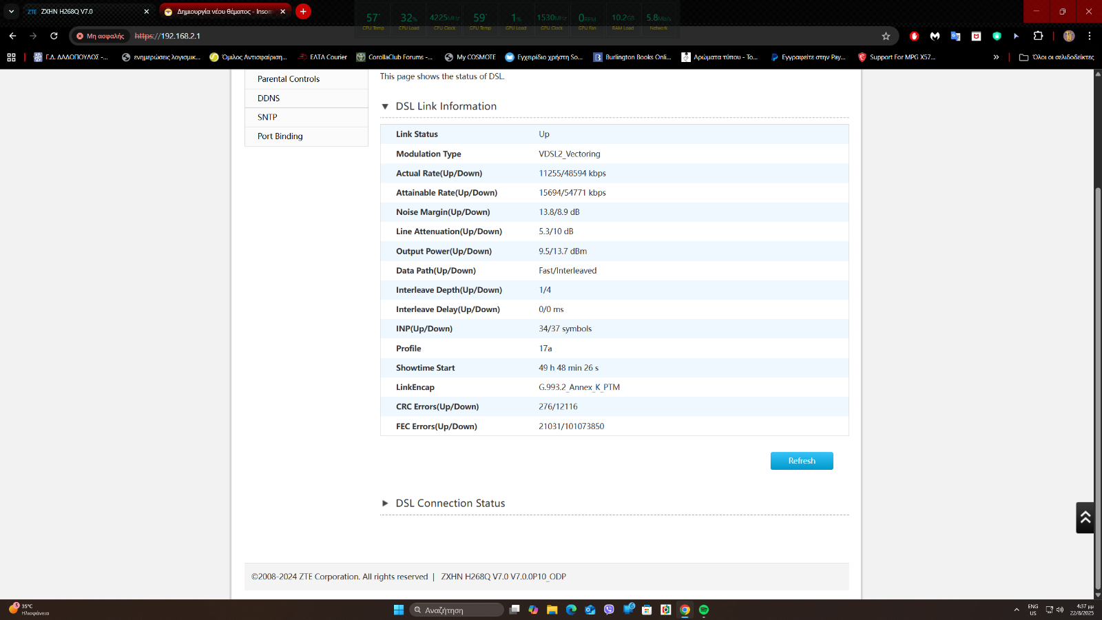Image resolution: width=1102 pixels, height=620 pixels.
Task: Select the VDSL2_Vectoring modulation value
Action: 570,154
